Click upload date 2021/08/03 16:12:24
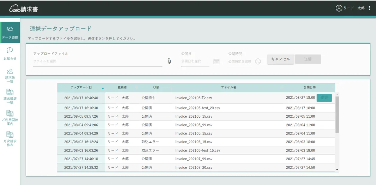 click(x=81, y=142)
